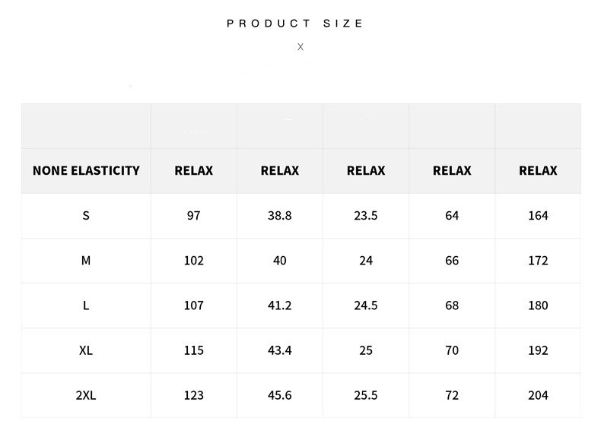This screenshot has height=440, width=601.
Task: Click the cell containing 41.2
Action: [x=280, y=305]
